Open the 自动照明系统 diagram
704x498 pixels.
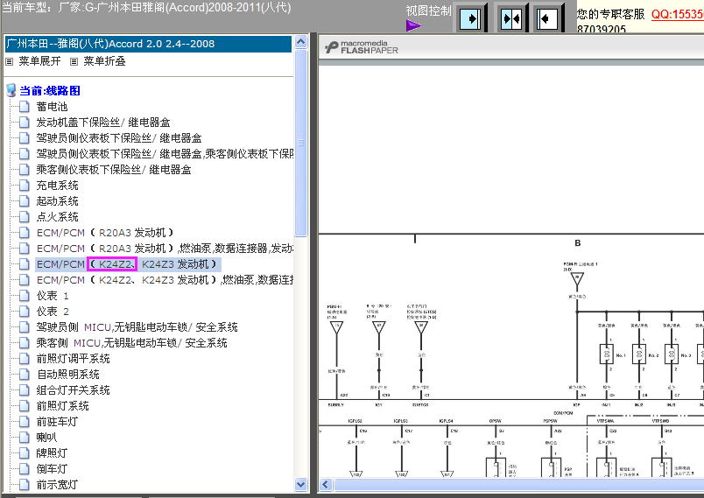pyautogui.click(x=67, y=375)
